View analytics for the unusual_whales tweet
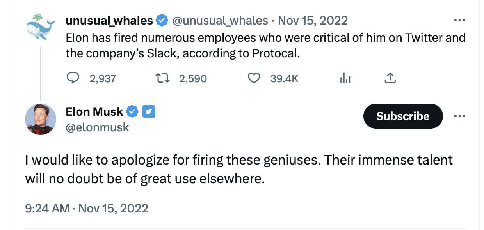This screenshot has height=230, width=484. coord(345,79)
